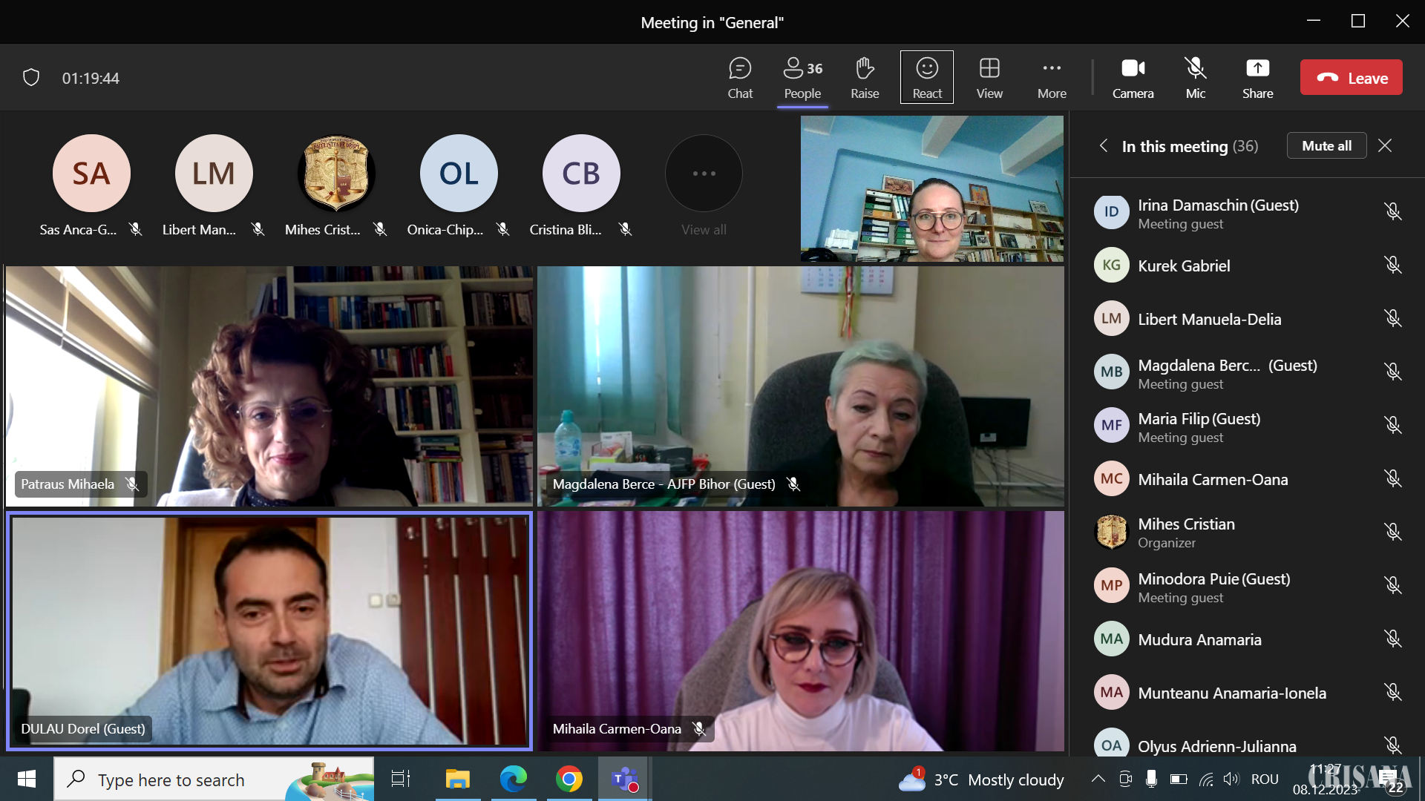Unmute the Mic
This screenshot has height=801, width=1425.
[x=1195, y=77]
